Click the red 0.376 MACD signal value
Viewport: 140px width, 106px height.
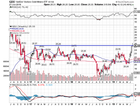point(41,85)
